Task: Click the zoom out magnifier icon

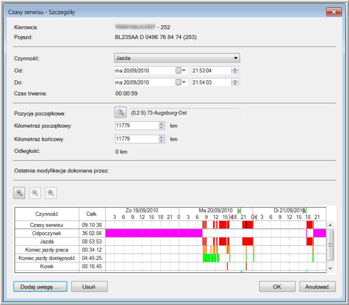Action: tap(35, 193)
